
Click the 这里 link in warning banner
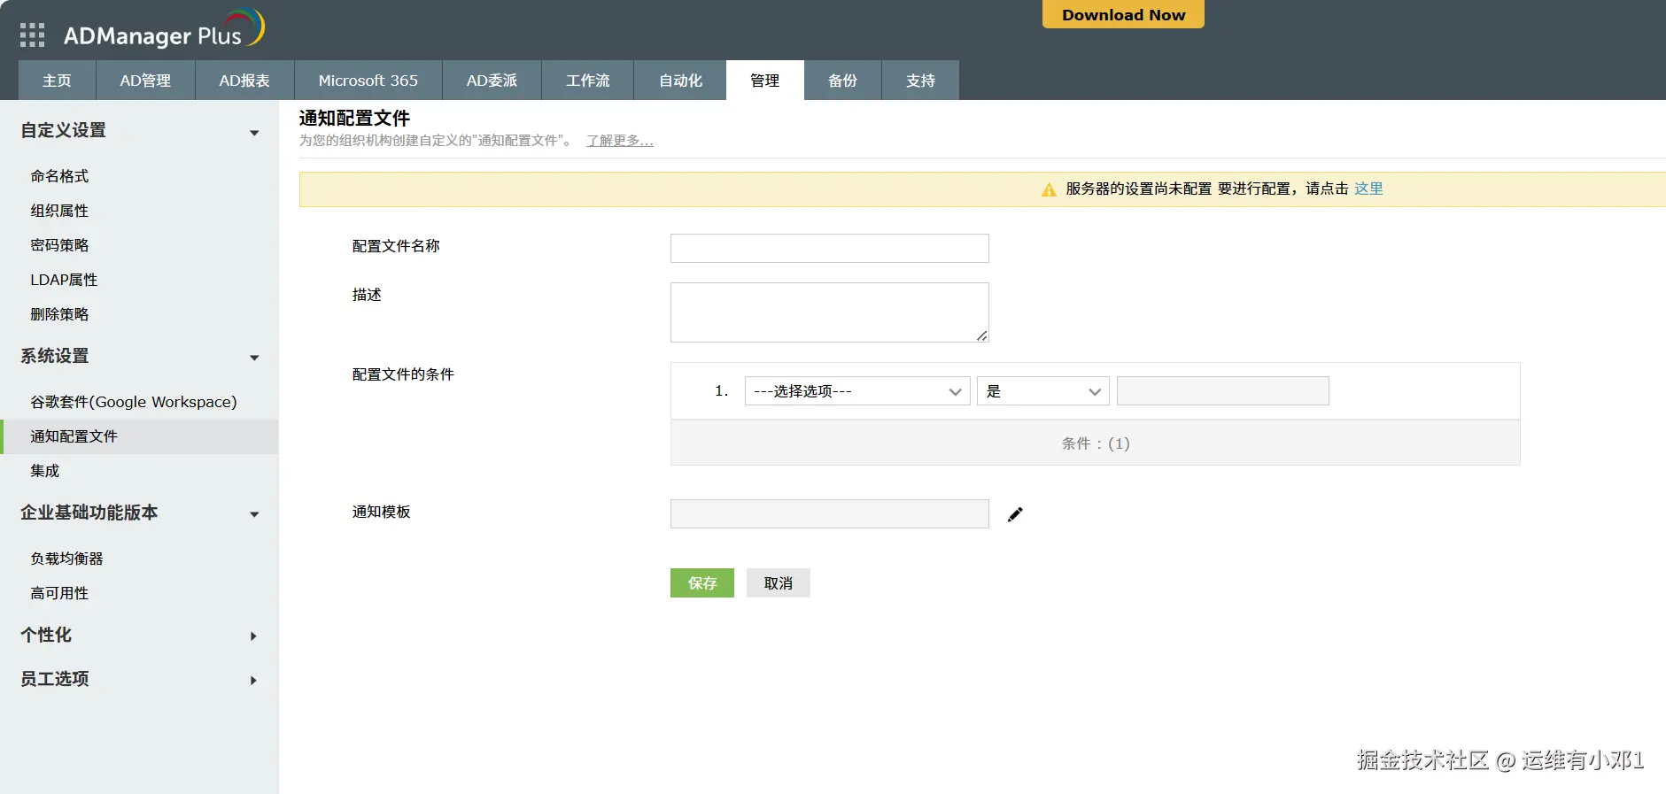point(1368,189)
